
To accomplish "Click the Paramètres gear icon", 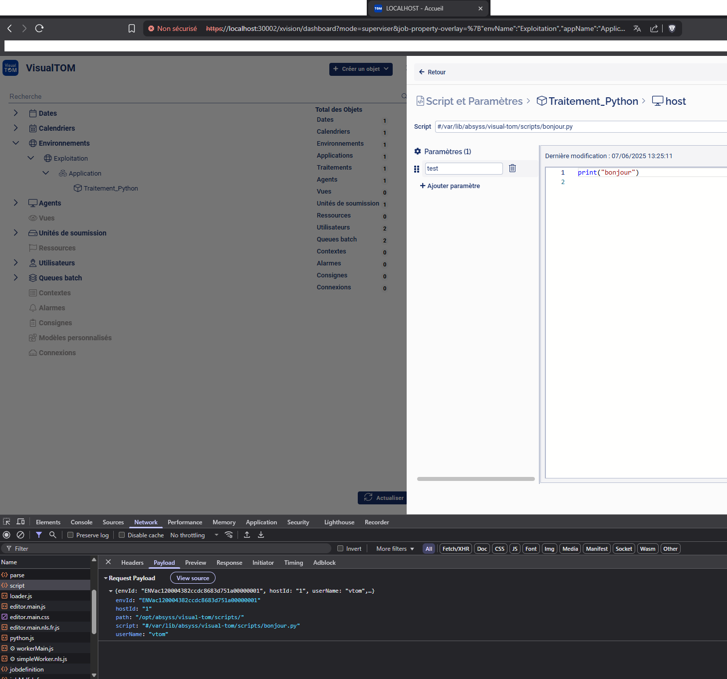I will pyautogui.click(x=418, y=151).
